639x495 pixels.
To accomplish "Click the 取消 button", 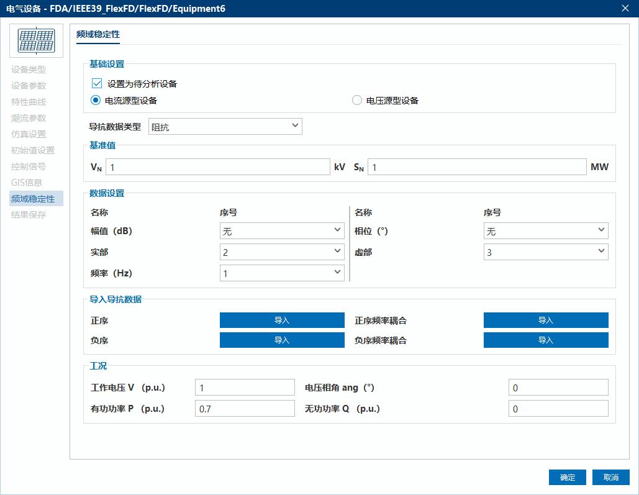I will point(610,477).
